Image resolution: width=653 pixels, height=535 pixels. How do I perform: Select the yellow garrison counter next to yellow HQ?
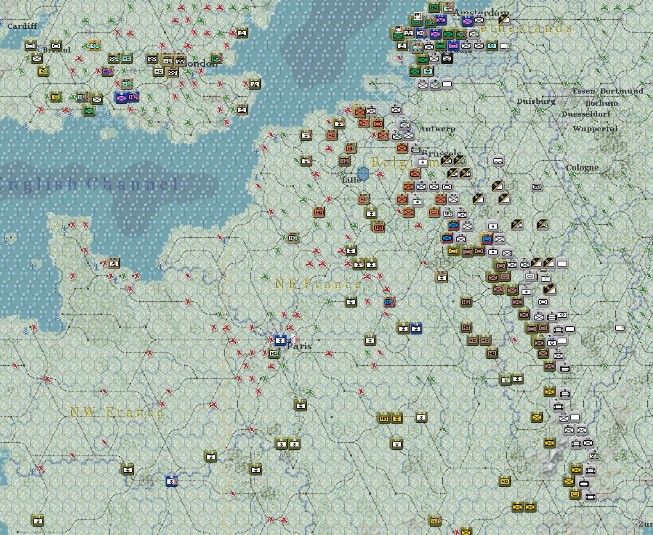pyautogui.click(x=397, y=418)
